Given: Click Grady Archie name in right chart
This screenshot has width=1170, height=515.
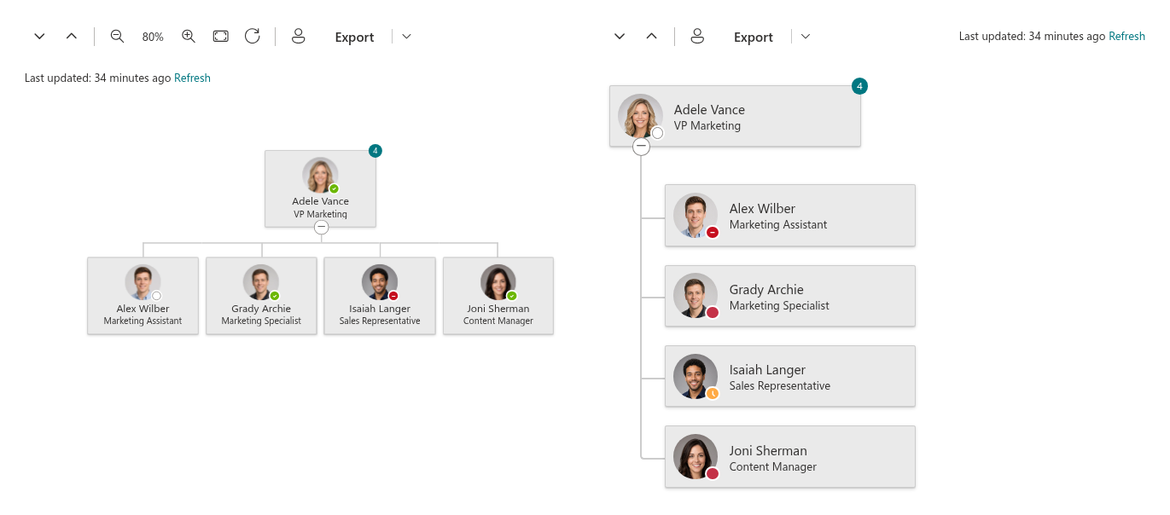Looking at the screenshot, I should click(x=766, y=290).
